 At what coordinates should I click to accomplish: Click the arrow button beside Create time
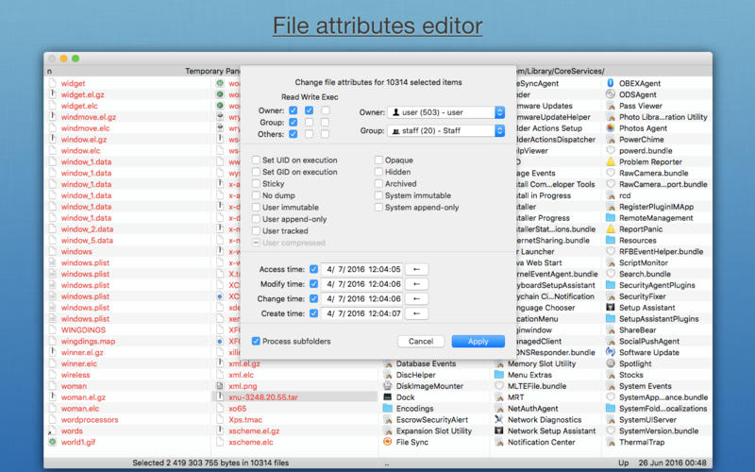point(416,313)
